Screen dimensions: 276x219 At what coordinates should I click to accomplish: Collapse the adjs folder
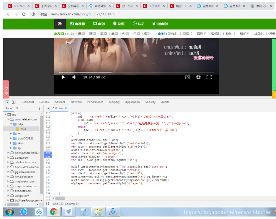11,124
